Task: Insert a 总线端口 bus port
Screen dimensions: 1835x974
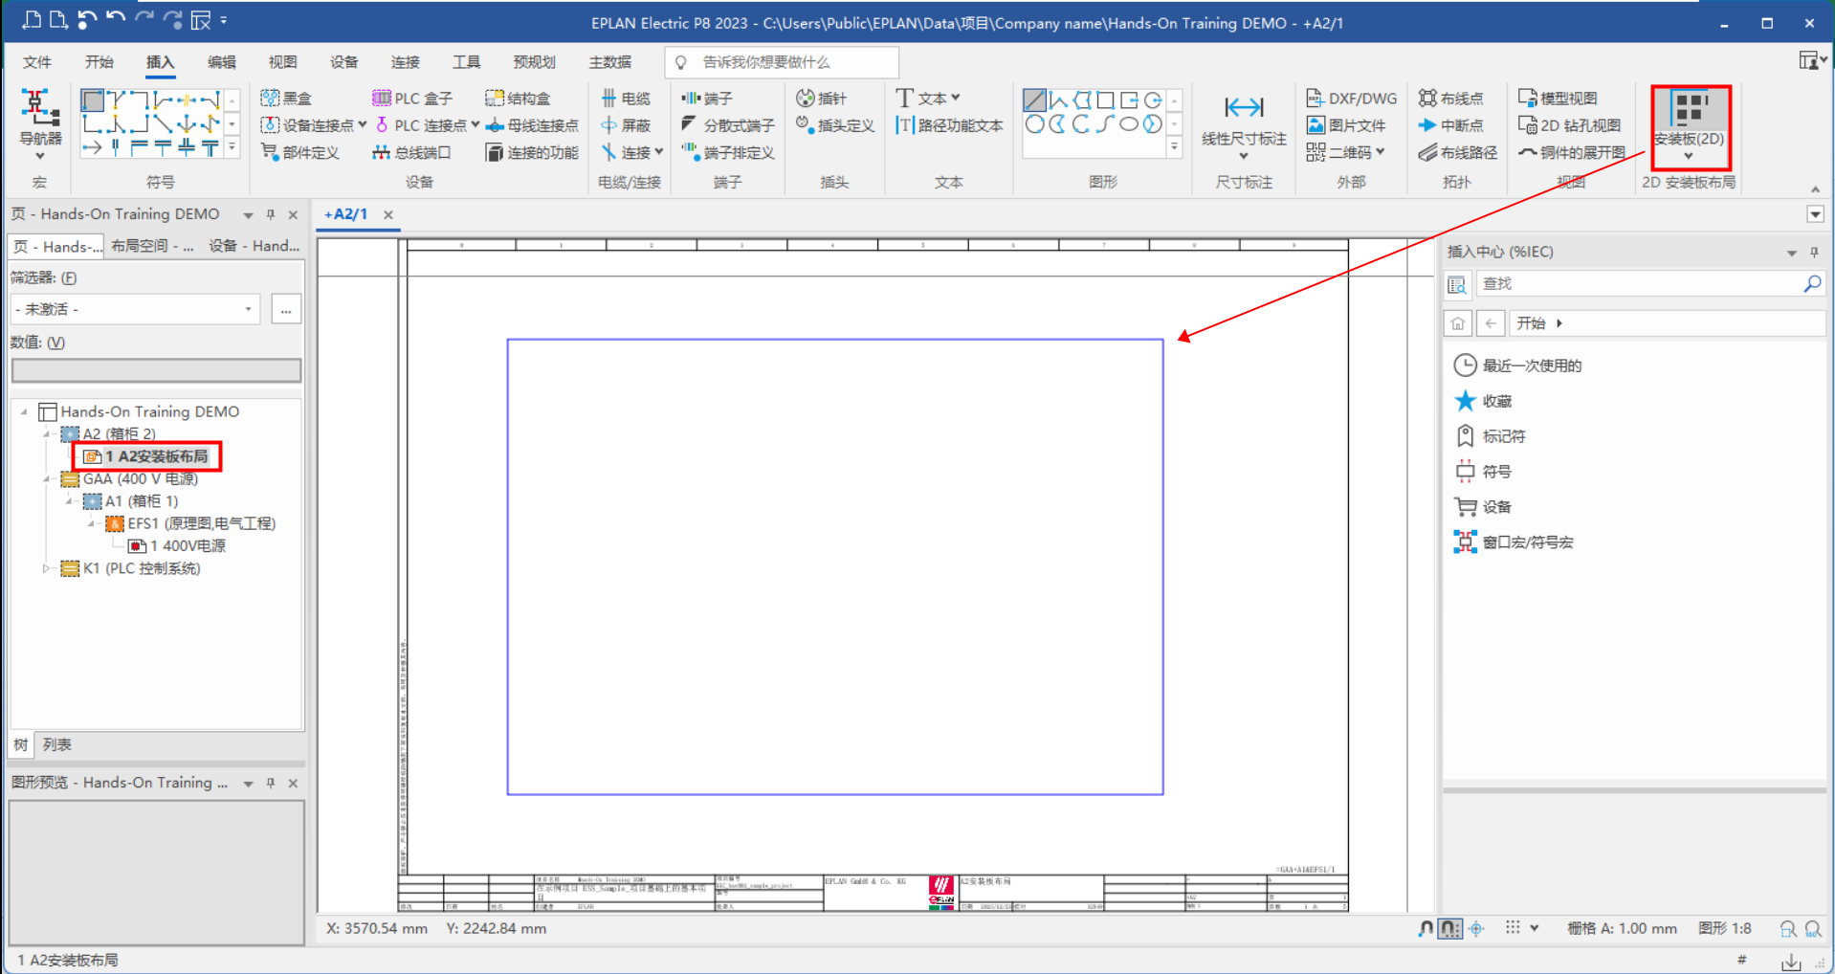Action: point(411,152)
